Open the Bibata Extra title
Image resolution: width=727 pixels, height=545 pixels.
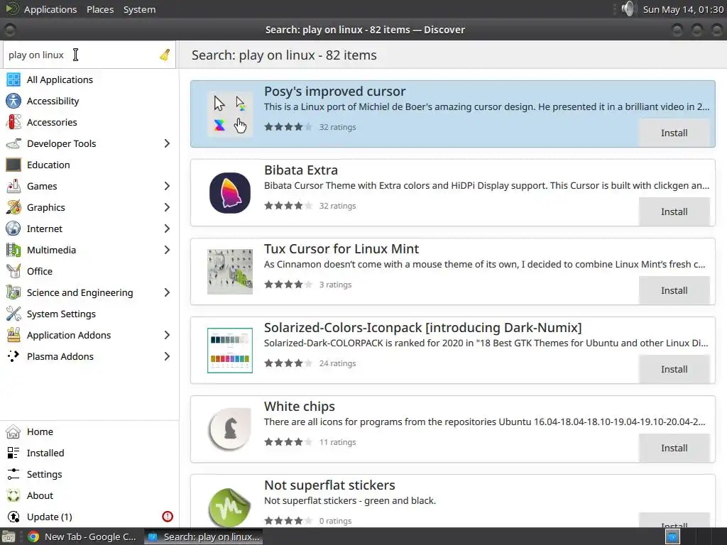(301, 170)
